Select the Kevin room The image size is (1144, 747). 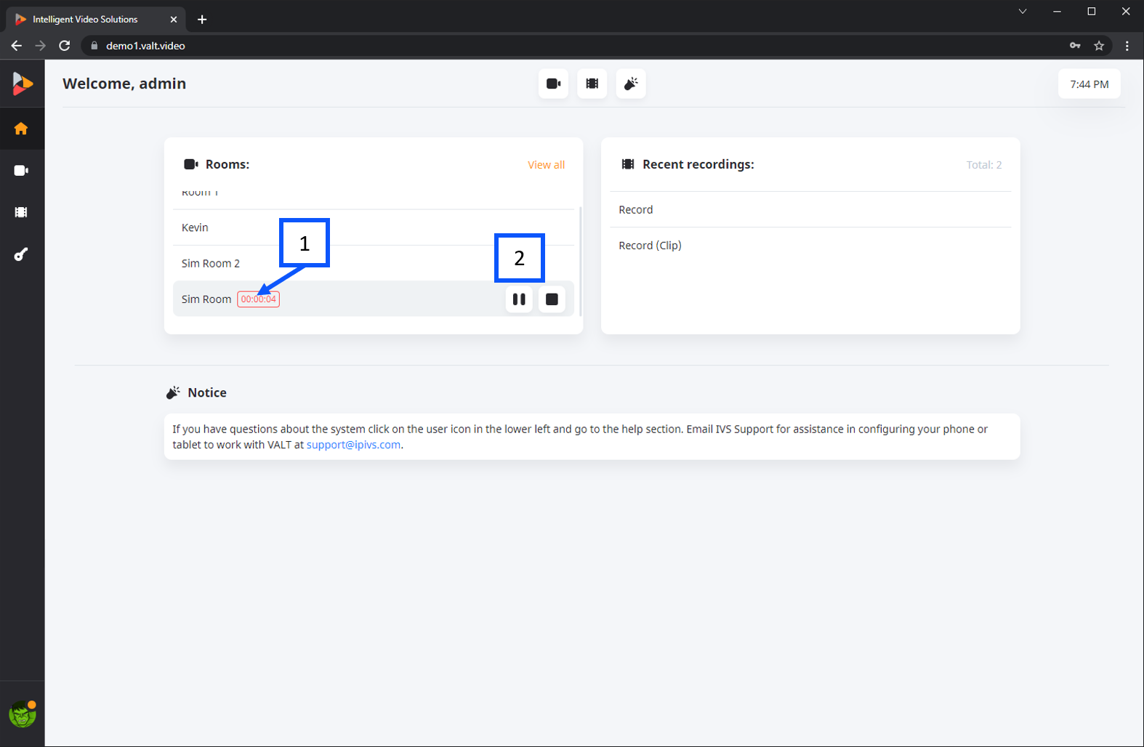coord(374,227)
